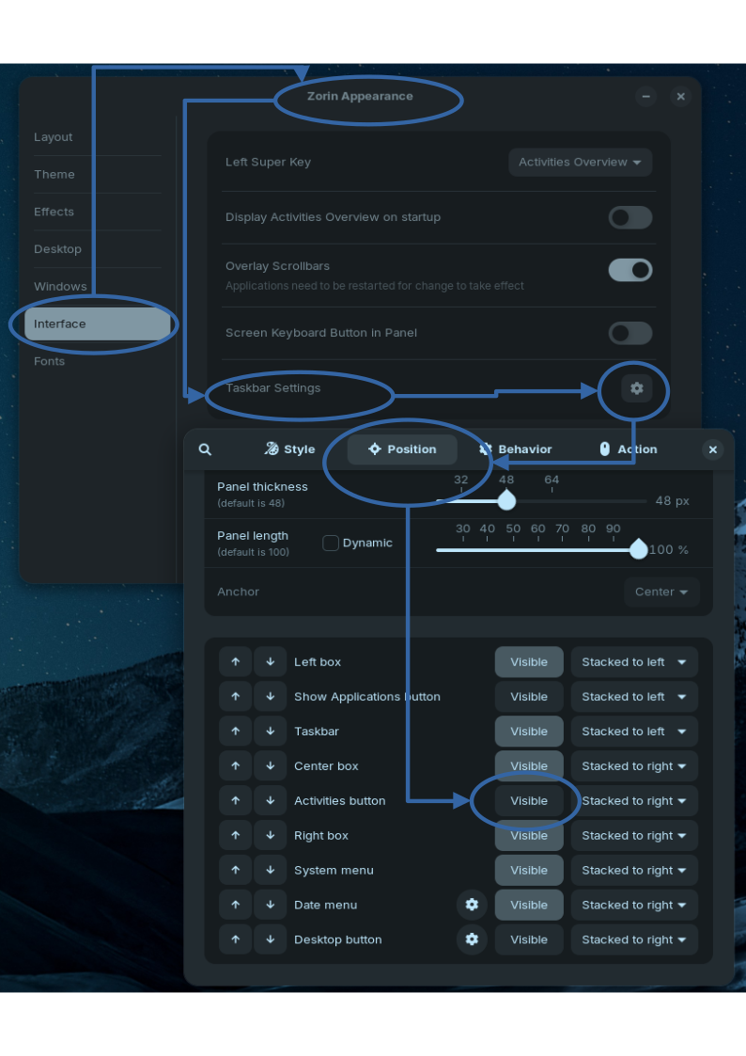
Task: Open Desktop button gear settings
Action: [x=472, y=939]
